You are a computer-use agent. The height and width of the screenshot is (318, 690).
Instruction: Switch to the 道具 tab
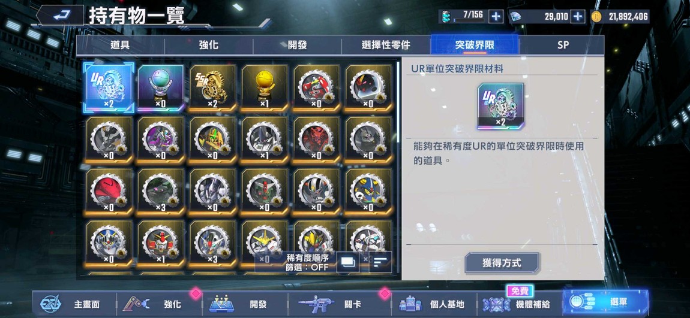point(120,45)
